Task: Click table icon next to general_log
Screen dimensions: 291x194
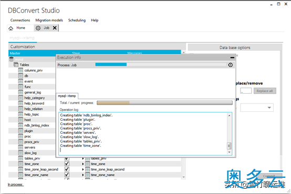Action: coord(20,92)
